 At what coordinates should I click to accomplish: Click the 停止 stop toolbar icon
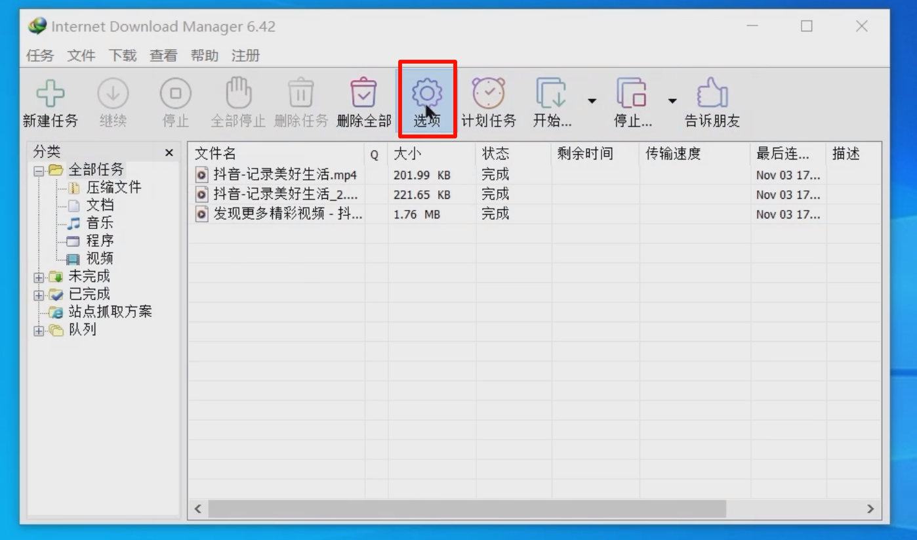click(x=175, y=94)
